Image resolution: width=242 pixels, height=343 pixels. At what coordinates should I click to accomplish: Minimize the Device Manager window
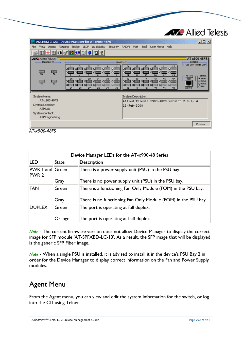[200, 42]
